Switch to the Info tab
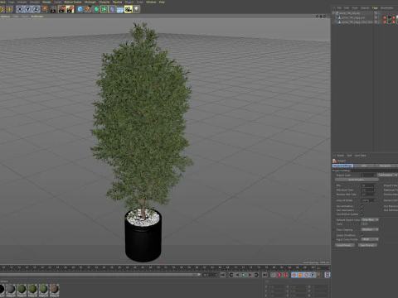This screenshot has height=298, width=398. (364, 166)
